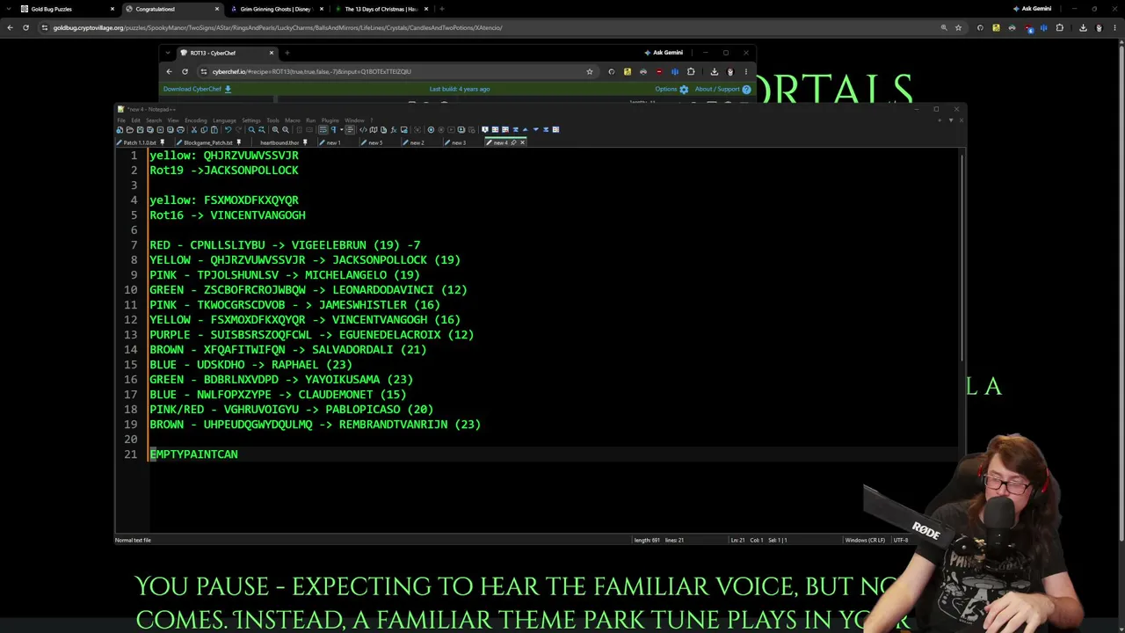
Task: Click the Undo arrow in Notepad++ toolbar
Action: click(228, 129)
